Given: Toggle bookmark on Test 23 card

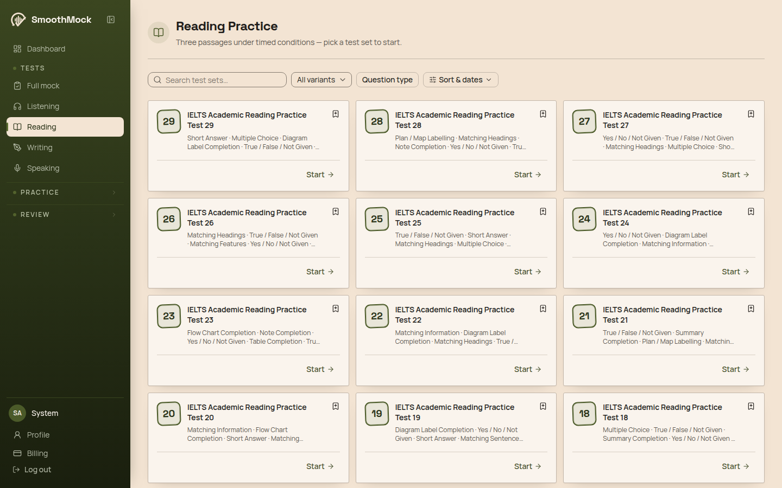Looking at the screenshot, I should point(336,309).
